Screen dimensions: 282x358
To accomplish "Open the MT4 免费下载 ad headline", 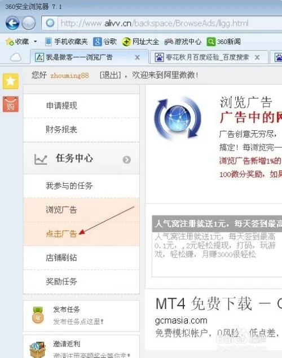I will 218,304.
